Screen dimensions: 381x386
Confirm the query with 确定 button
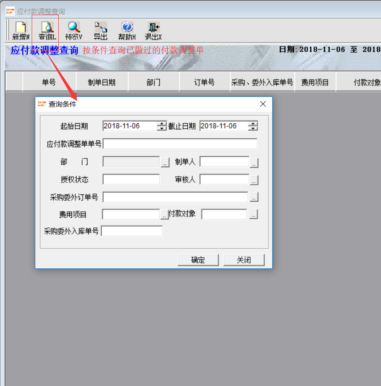tap(198, 260)
